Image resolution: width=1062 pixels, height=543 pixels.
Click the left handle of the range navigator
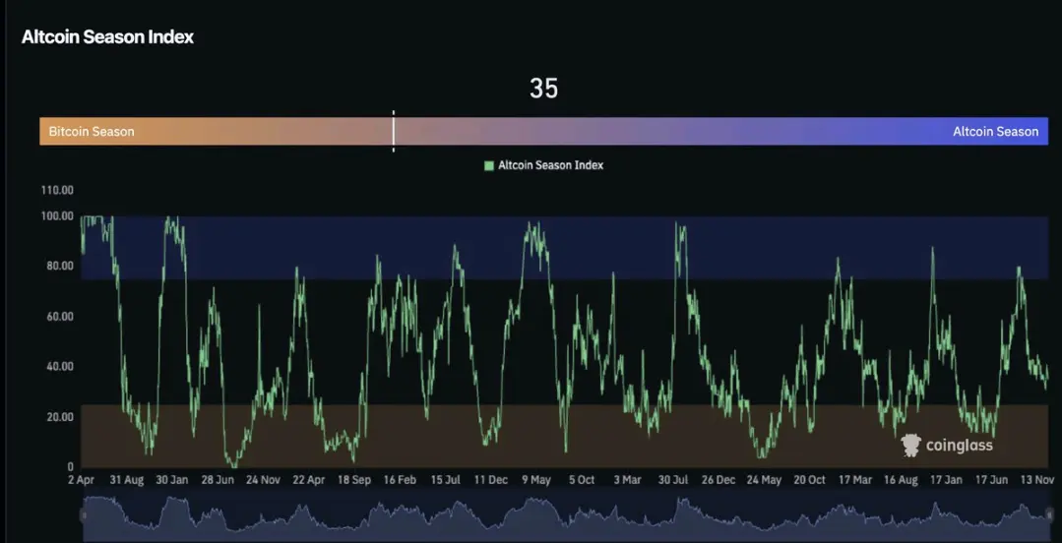(x=84, y=515)
